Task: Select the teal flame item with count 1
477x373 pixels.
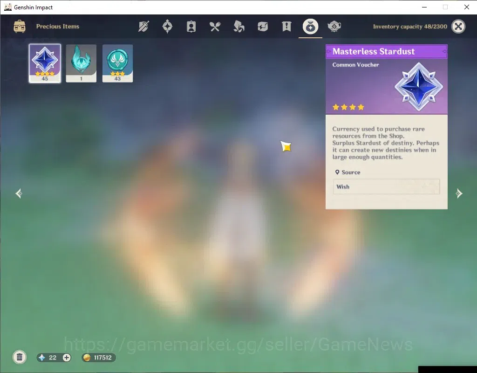Action: pyautogui.click(x=81, y=63)
